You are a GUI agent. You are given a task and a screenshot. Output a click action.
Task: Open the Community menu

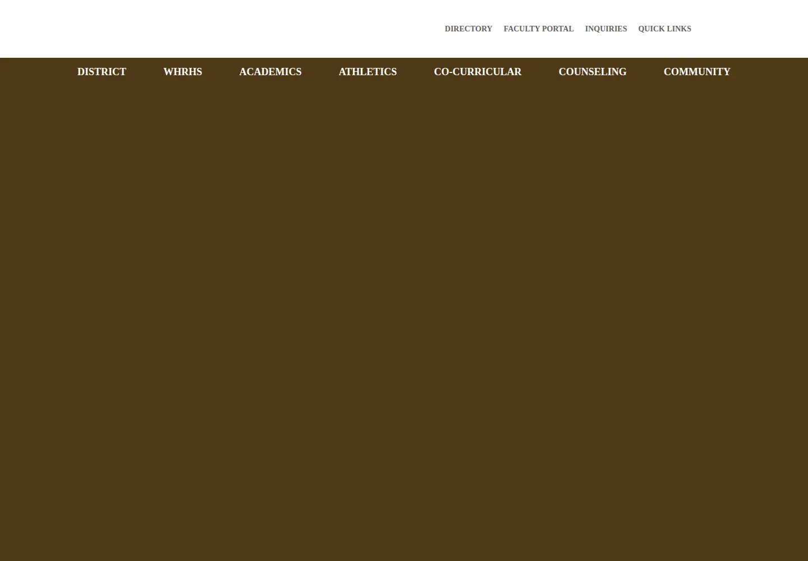point(697,72)
